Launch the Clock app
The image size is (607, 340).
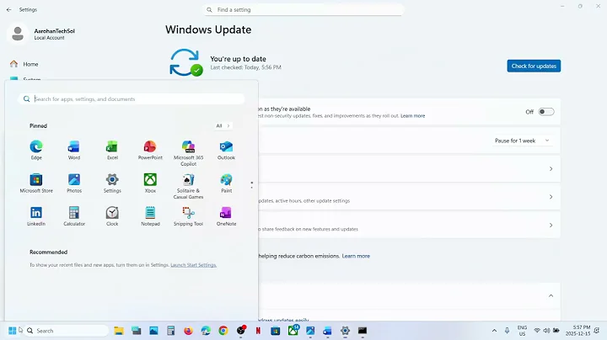pyautogui.click(x=112, y=216)
